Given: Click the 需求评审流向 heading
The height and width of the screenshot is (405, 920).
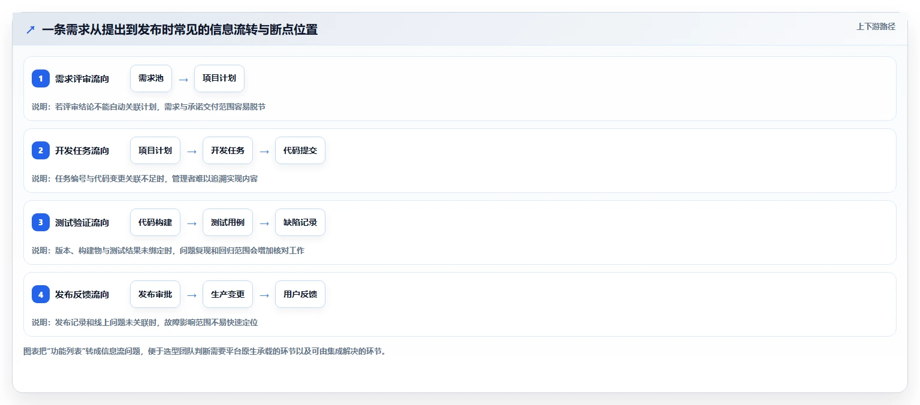Looking at the screenshot, I should click(x=82, y=78).
